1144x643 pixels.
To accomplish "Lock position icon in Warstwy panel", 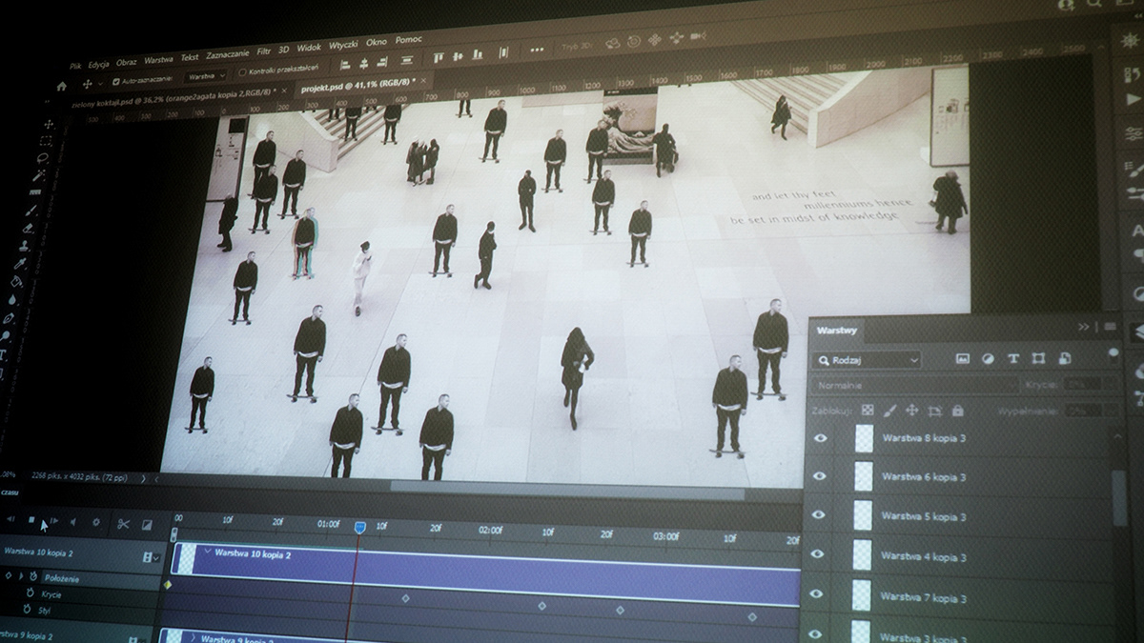I will click(x=912, y=411).
